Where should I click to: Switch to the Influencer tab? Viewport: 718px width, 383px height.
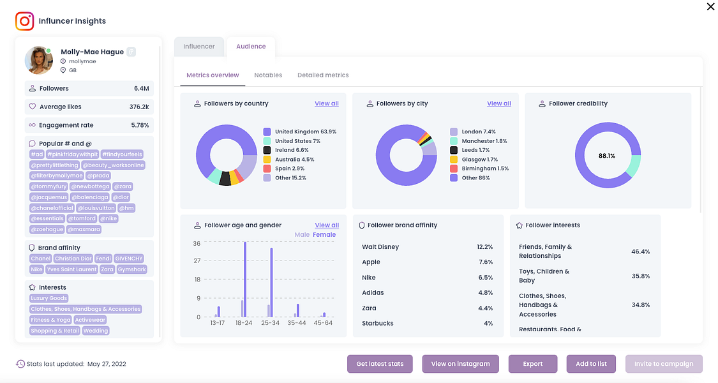coord(198,46)
